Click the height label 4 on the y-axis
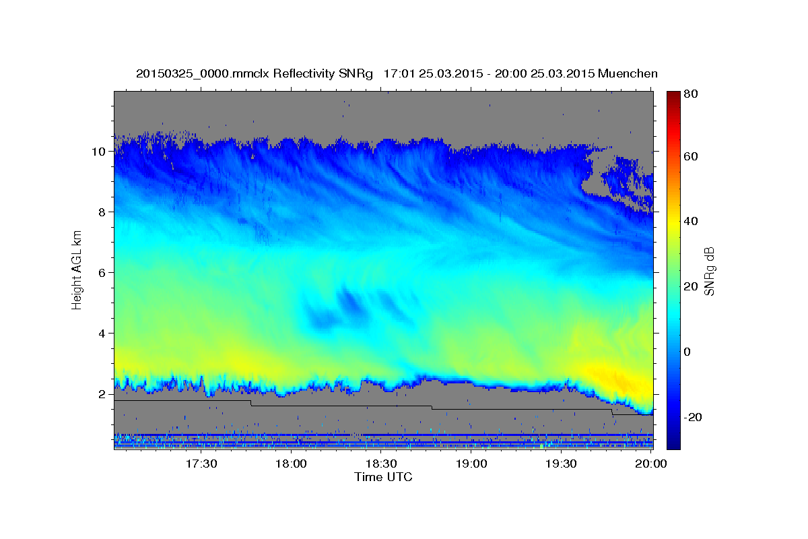 coord(102,334)
